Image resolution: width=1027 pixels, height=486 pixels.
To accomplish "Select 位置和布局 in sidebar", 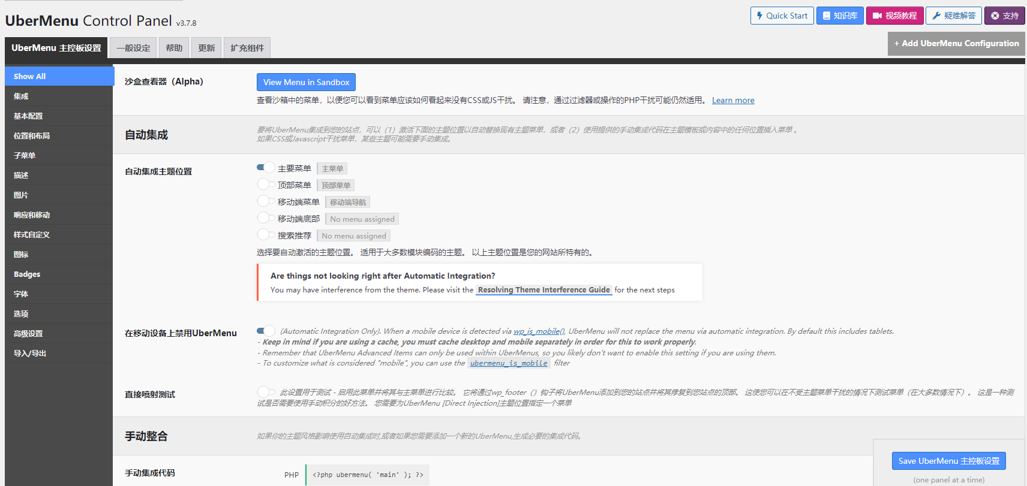I will pyautogui.click(x=59, y=135).
